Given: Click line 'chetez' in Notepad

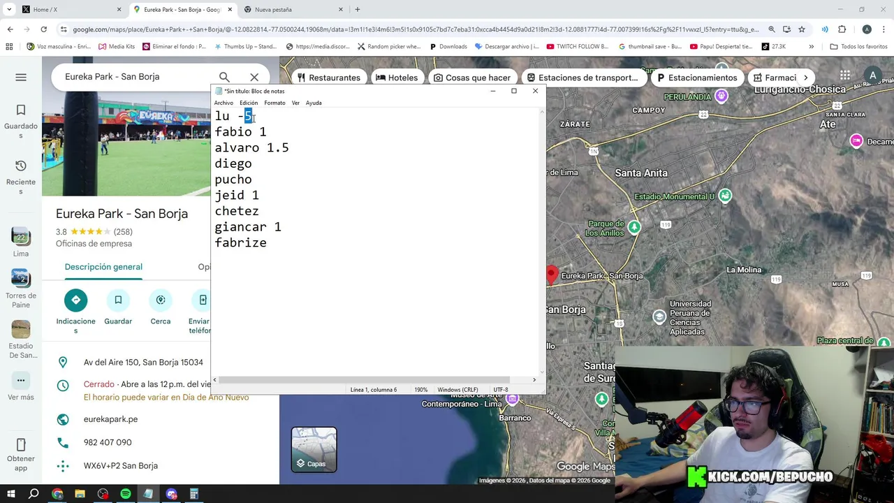Looking at the screenshot, I should (x=237, y=211).
